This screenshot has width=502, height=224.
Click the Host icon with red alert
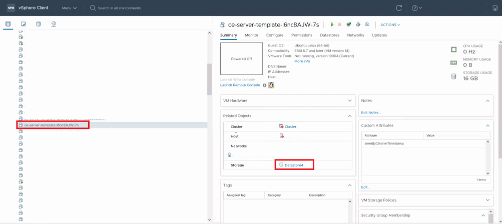pos(281,136)
